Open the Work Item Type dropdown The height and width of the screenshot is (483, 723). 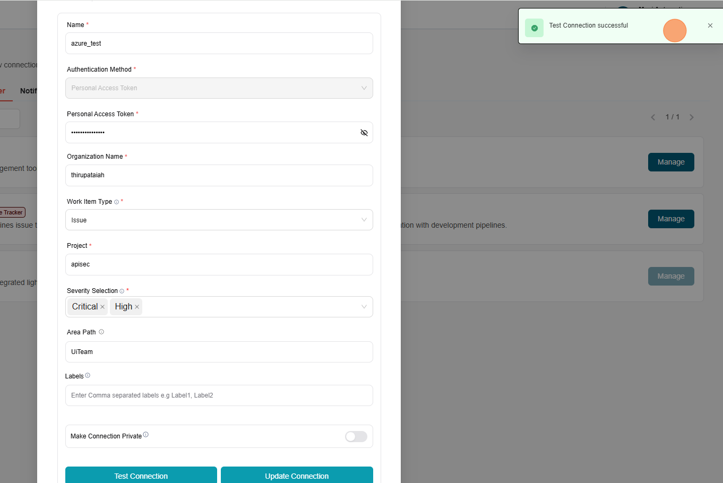tap(219, 220)
